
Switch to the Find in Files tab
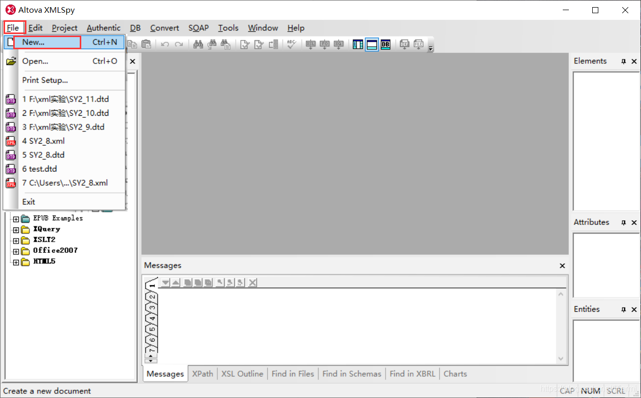[293, 374]
